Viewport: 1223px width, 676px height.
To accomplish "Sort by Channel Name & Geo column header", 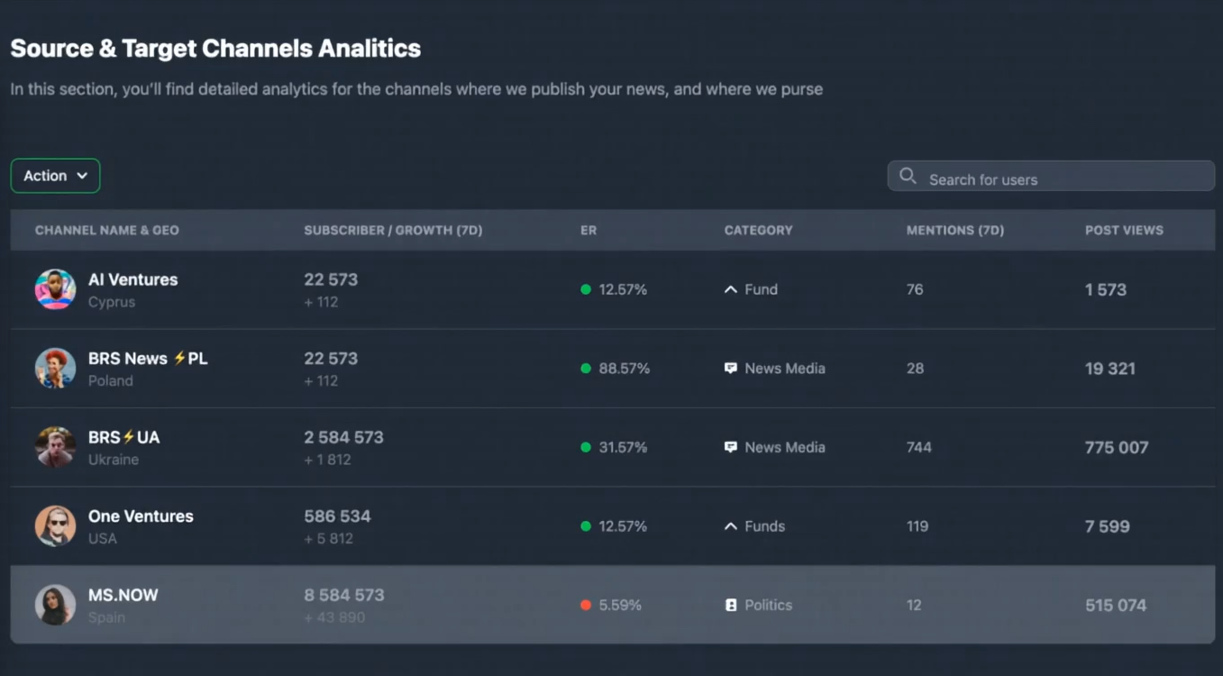I will click(107, 230).
